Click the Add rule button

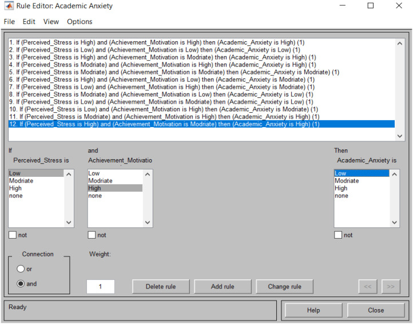click(x=223, y=287)
